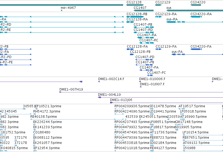The image size is (223, 152).
Task: Click BAC clone DME1-004L19
Action: coord(109,95)
